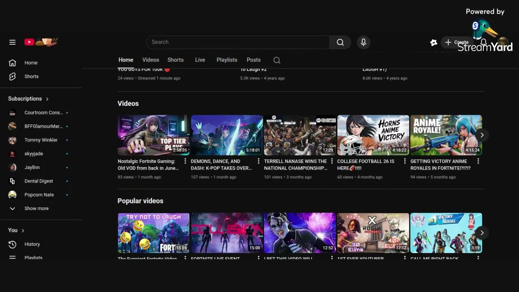Screen dimensions: 519x292
Task: Show next videos in Popular videos row
Action: click(482, 233)
